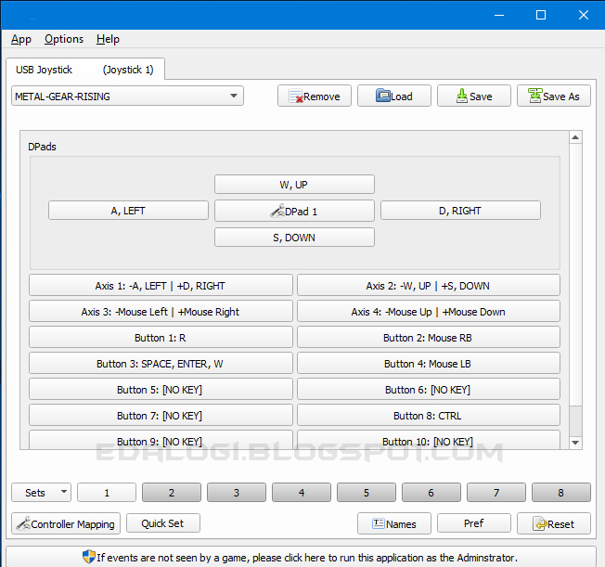Switch to set 3

(236, 493)
